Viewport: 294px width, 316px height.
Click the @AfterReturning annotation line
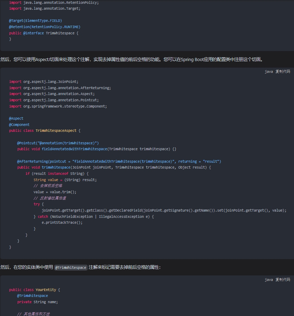119,161
